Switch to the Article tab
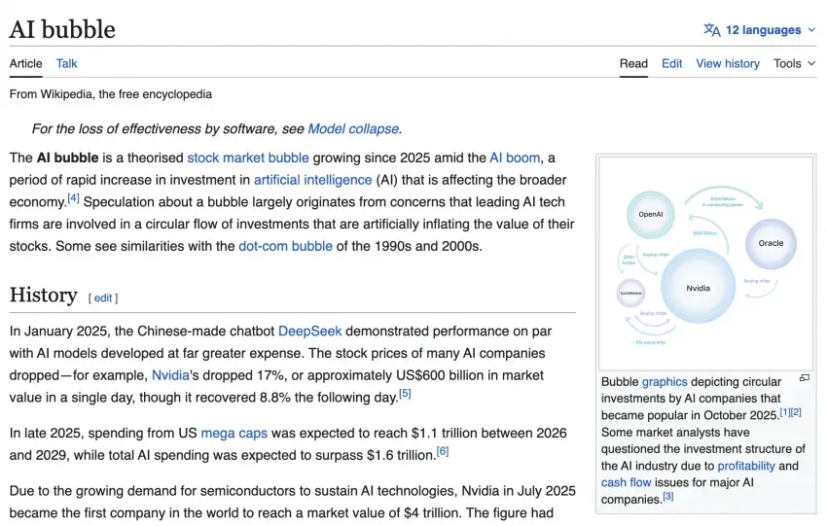The height and width of the screenshot is (526, 827). (x=26, y=64)
